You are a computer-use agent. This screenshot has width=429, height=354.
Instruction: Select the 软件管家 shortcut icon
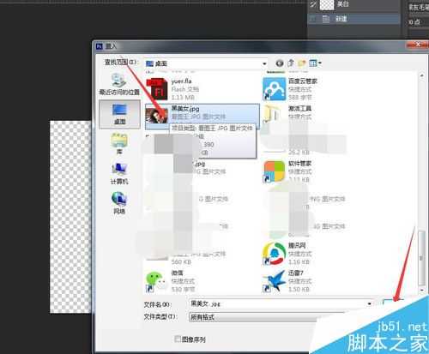(x=275, y=171)
